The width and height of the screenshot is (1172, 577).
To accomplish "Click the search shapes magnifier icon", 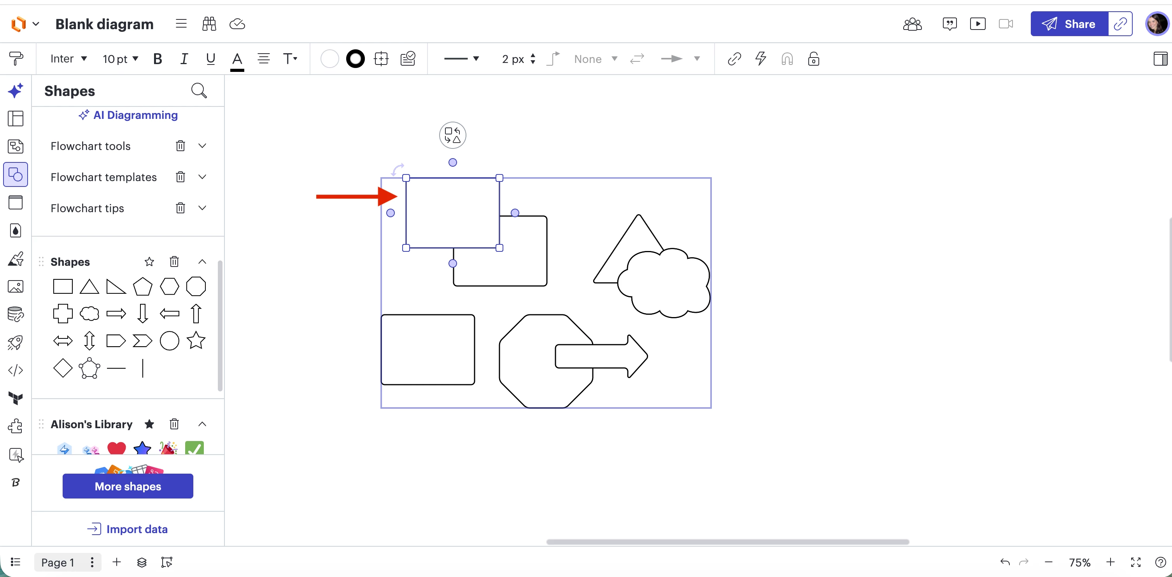I will coord(199,91).
